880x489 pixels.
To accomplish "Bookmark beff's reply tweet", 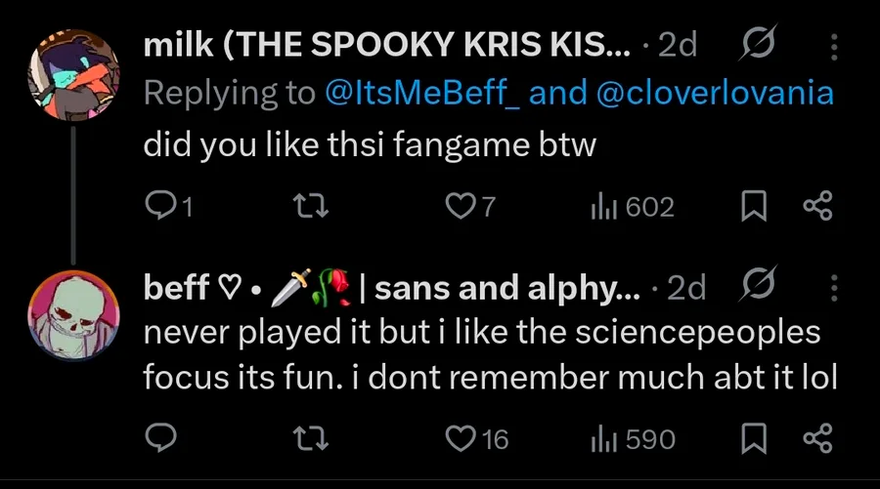I will [755, 440].
